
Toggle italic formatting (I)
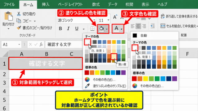coord(68,29)
